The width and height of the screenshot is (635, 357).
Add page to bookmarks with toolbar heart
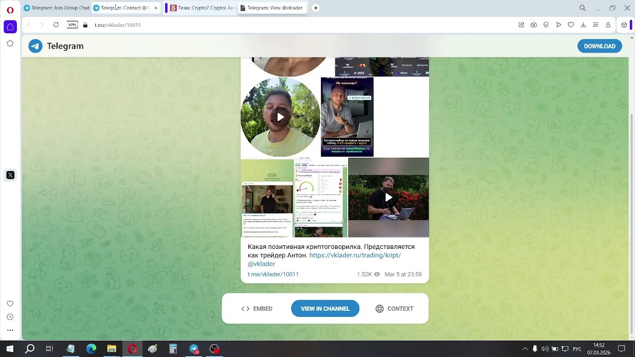[x=571, y=25]
